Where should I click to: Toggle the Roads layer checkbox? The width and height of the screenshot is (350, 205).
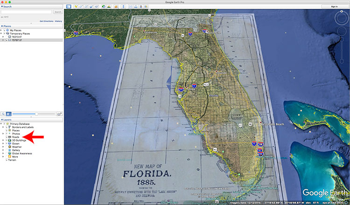click(x=7, y=137)
